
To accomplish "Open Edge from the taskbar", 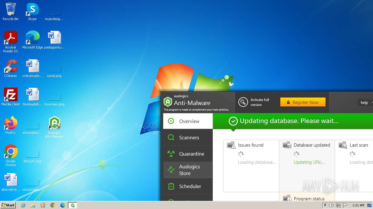I will [63, 205].
